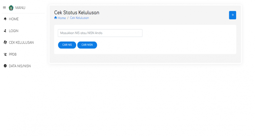
Task: Click the MANU brand text
Action: coord(20,8)
